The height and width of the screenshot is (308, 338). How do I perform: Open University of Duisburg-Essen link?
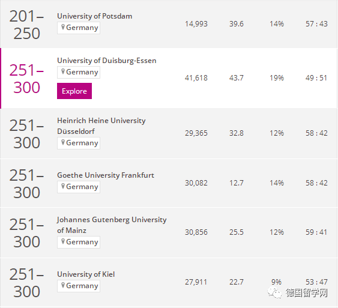coord(107,61)
